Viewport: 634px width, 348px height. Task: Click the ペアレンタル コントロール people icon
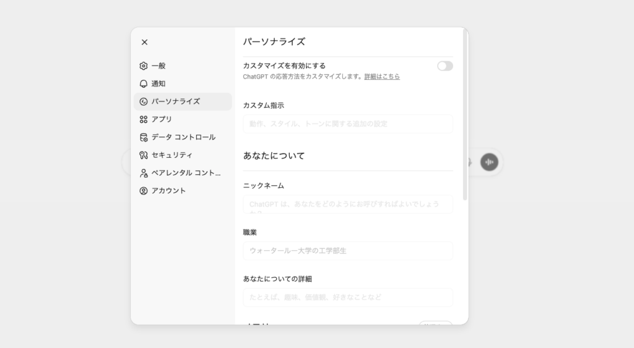(144, 173)
